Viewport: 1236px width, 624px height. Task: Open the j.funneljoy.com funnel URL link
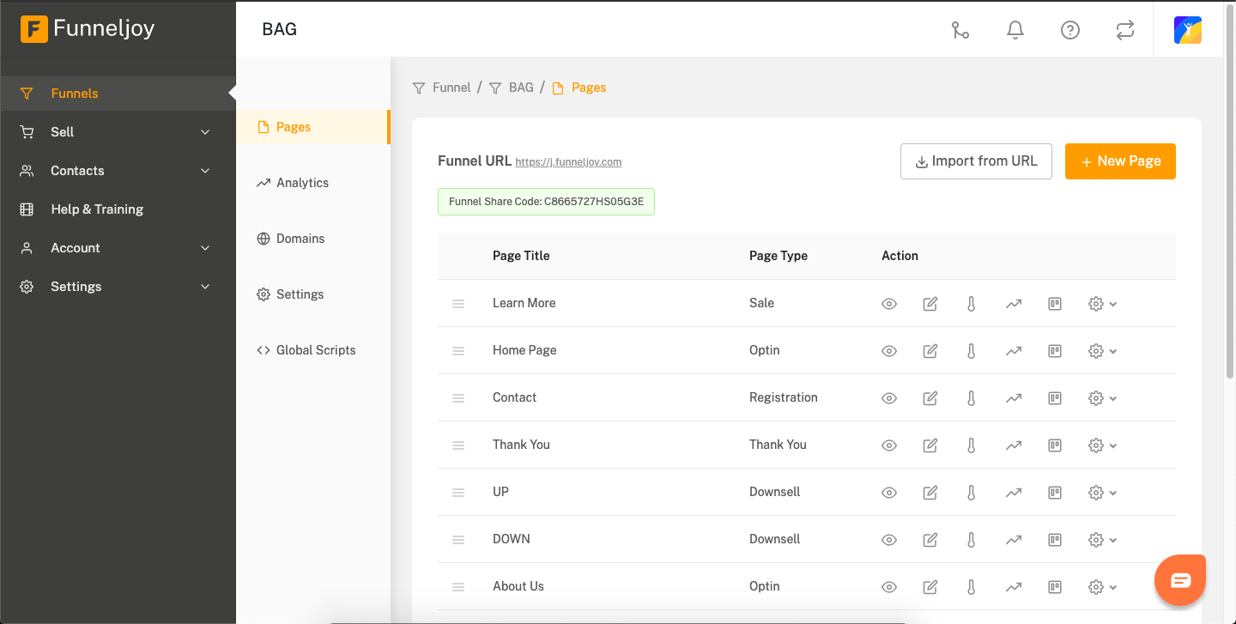[568, 161]
